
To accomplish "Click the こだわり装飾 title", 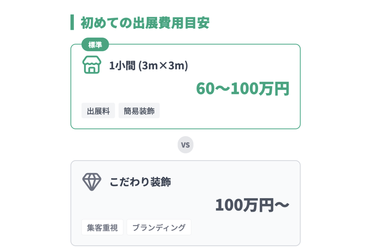I will (x=140, y=182).
